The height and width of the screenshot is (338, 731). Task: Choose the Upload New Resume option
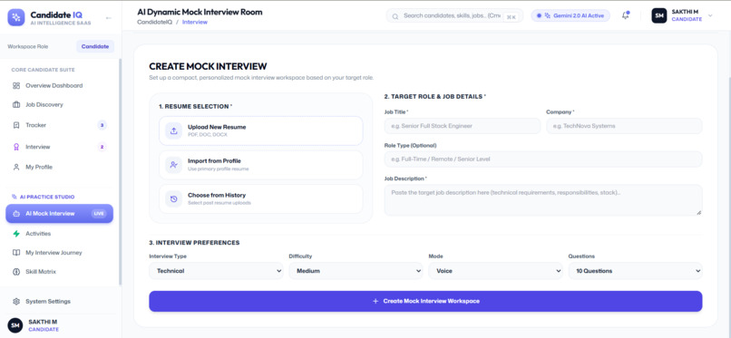coord(260,130)
